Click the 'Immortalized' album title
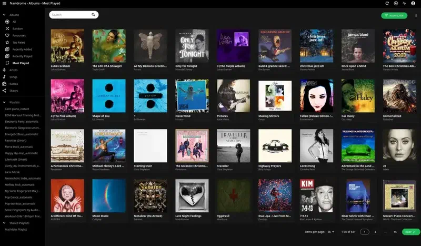This screenshot has width=421, height=246. coord(392,116)
